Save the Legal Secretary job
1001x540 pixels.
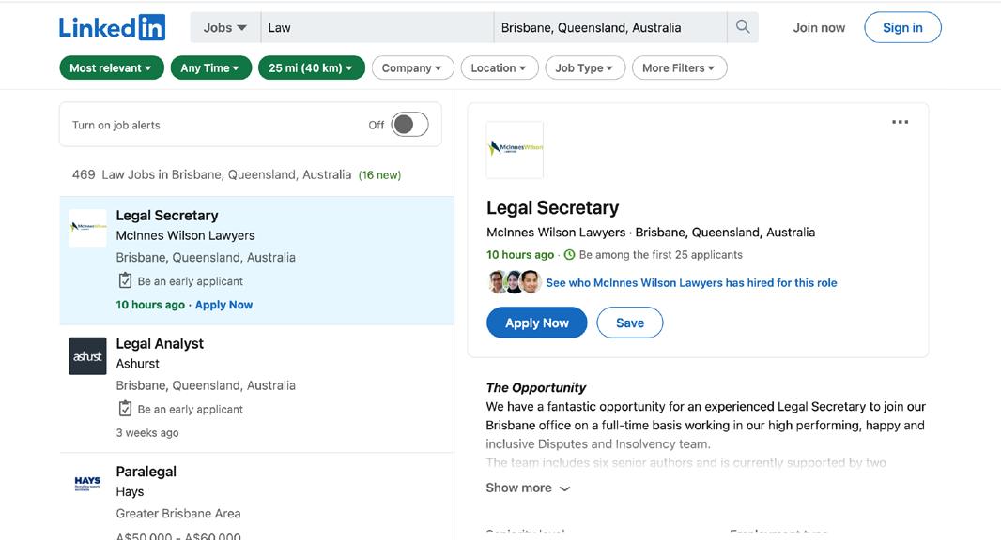pos(629,322)
